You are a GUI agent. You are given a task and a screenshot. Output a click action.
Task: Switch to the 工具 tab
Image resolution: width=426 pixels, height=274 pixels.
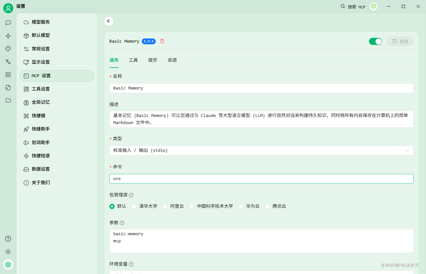133,60
